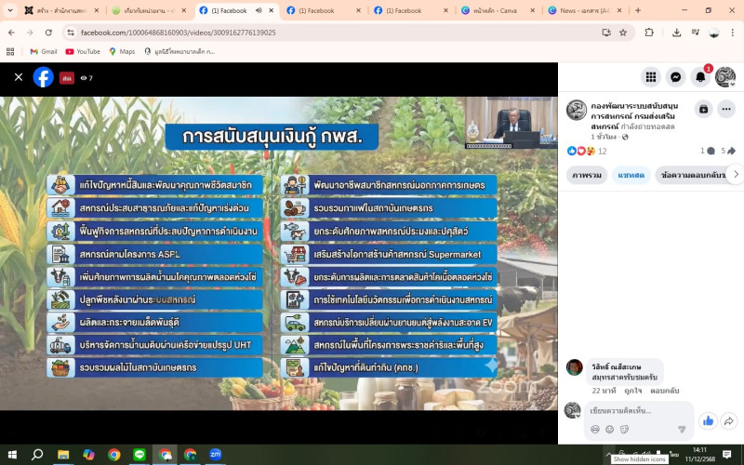This screenshot has height=465, width=744.
Task: Open the Facebook menu grid icon
Action: coord(651,77)
